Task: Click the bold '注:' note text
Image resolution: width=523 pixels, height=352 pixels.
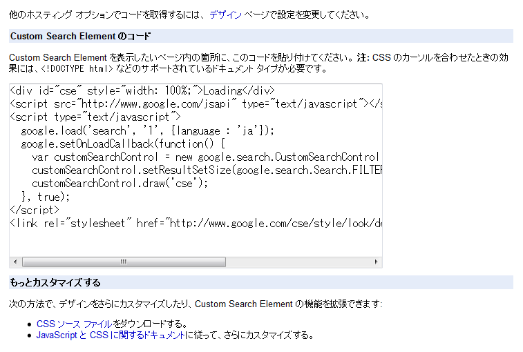Action: pyautogui.click(x=363, y=57)
